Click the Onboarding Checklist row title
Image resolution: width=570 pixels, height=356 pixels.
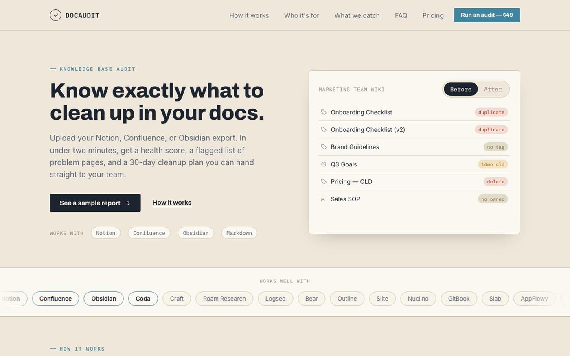[361, 112]
